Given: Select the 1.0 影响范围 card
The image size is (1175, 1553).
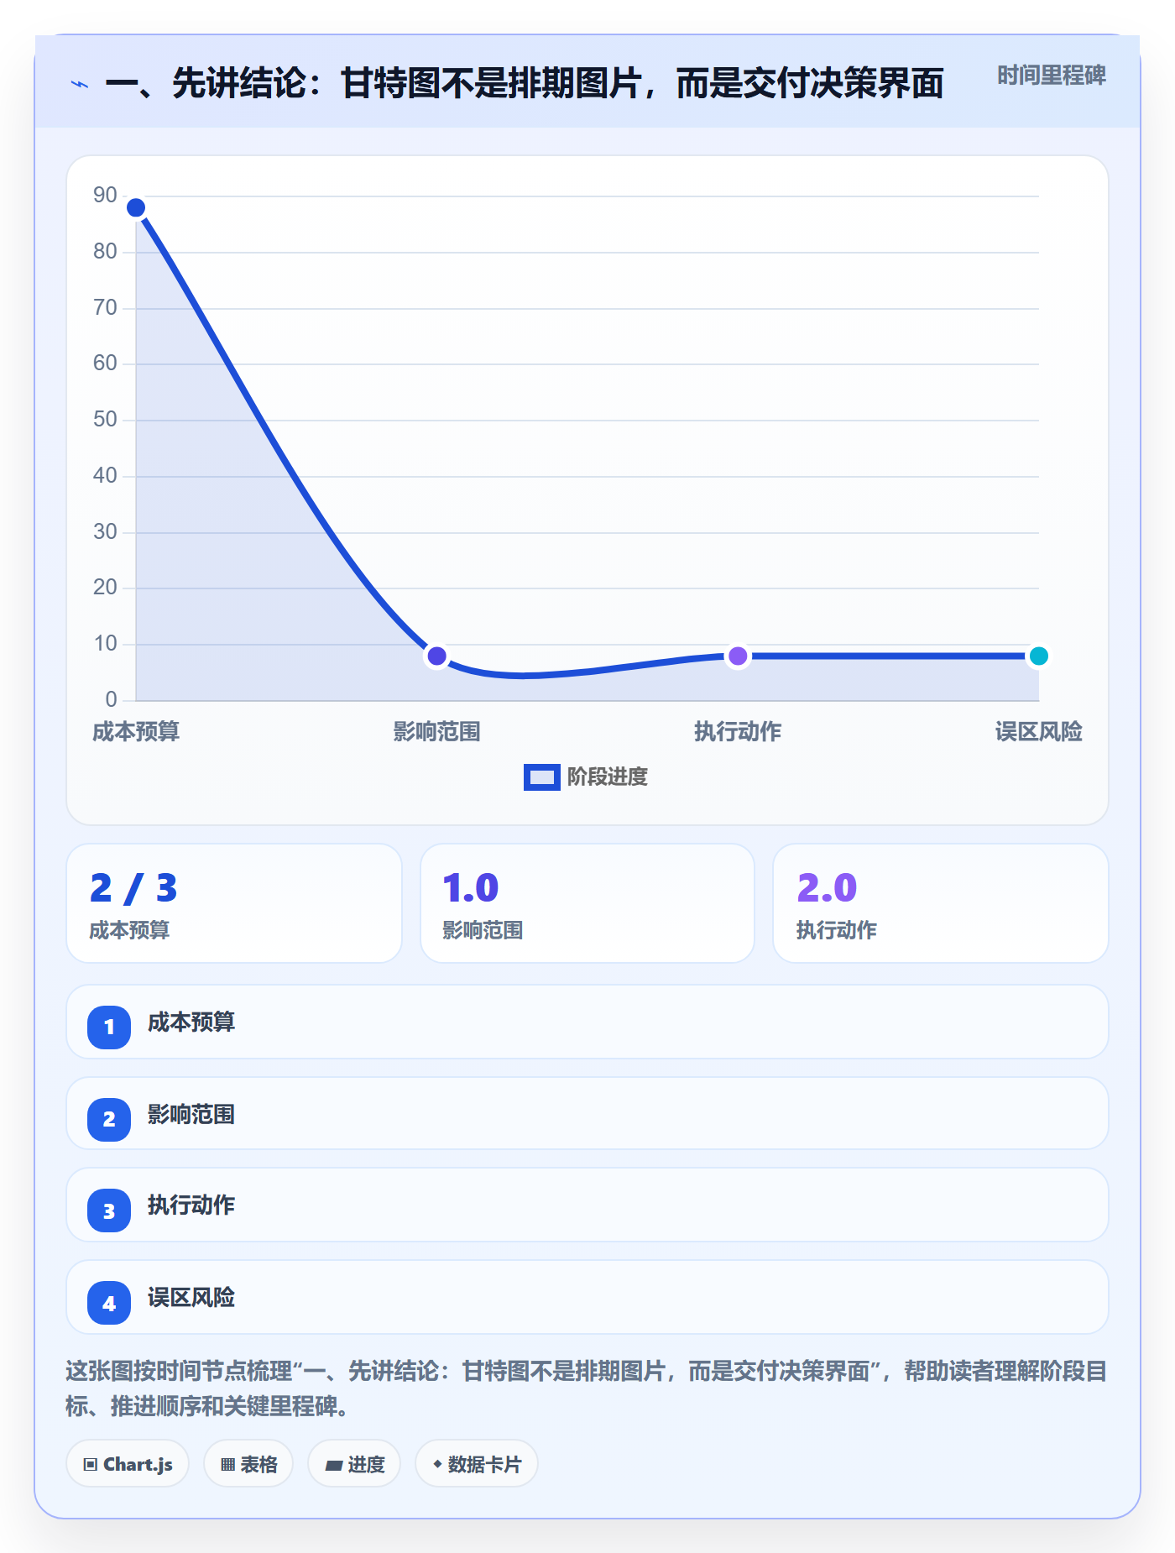Looking at the screenshot, I should [587, 903].
